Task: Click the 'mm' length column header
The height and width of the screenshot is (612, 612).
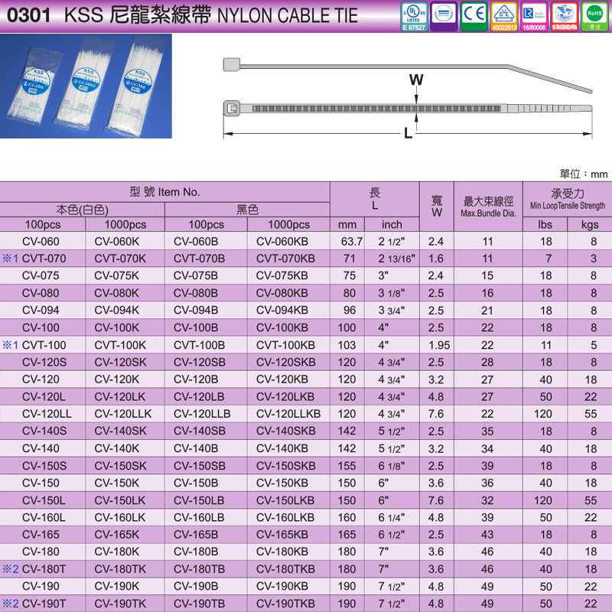Action: point(347,225)
